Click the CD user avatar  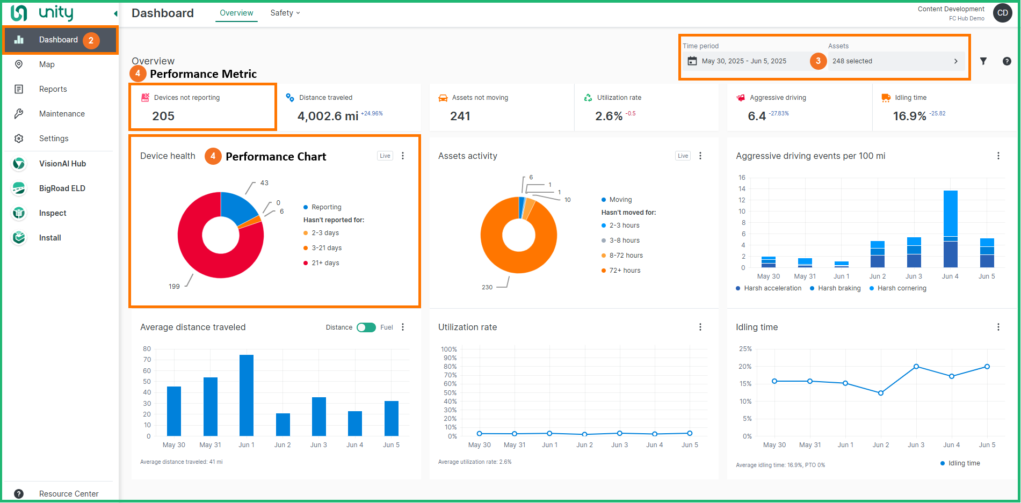click(1002, 13)
